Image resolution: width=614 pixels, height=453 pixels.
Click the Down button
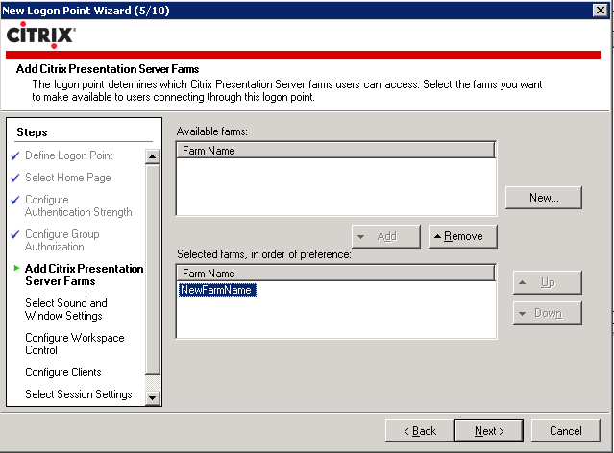click(548, 313)
